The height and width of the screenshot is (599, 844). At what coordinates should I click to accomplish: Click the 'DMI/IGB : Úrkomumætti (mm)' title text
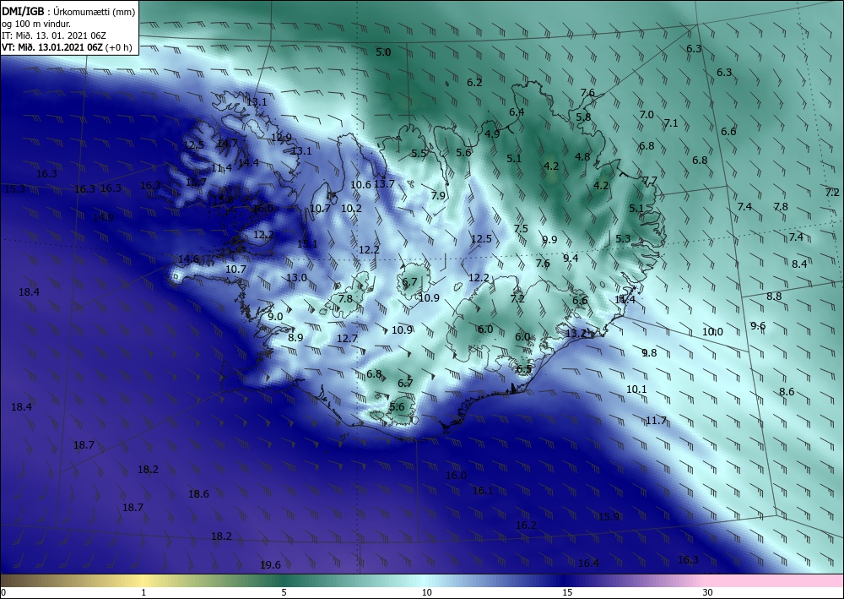(69, 11)
